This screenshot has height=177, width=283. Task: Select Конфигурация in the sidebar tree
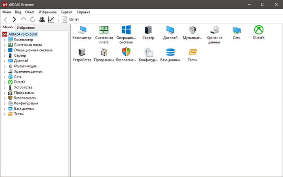[x=26, y=103]
